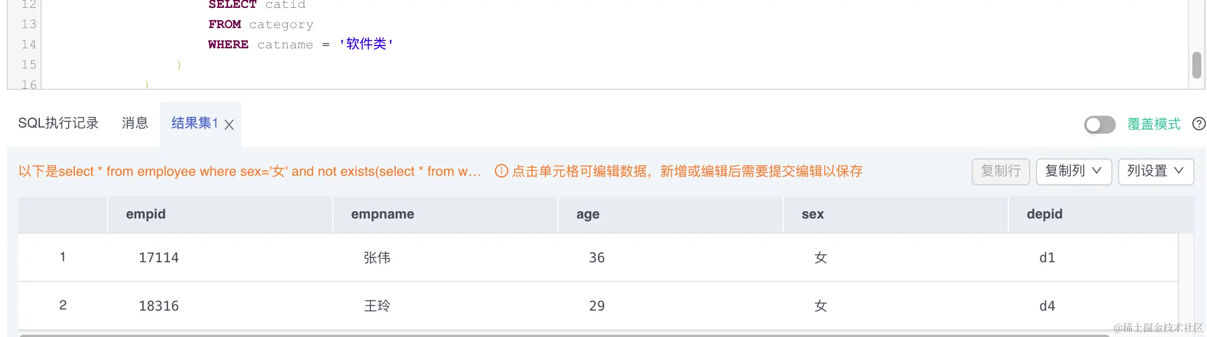This screenshot has height=337, width=1207.
Task: Click the SQL editor vertical scrollbar thumb
Action: [x=1197, y=65]
